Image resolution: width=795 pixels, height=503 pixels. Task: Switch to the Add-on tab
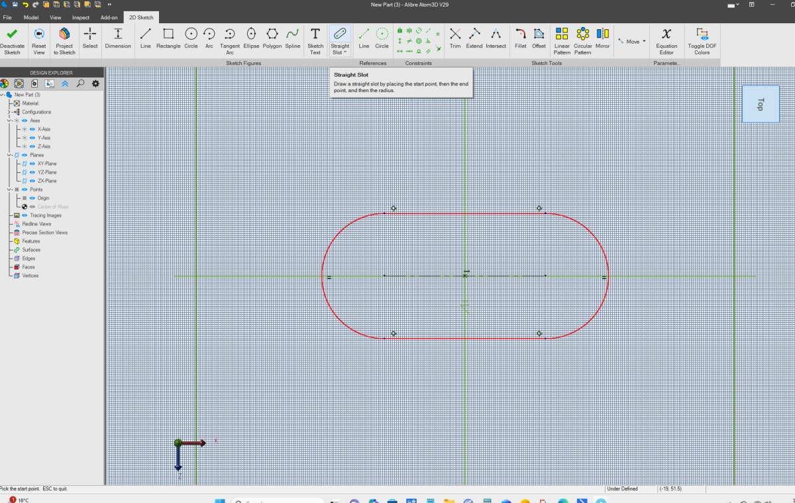109,17
